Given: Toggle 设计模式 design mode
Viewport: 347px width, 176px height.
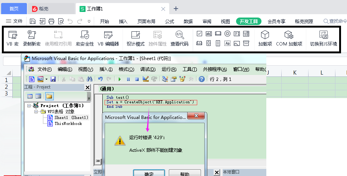Looking at the screenshot, I should point(136,38).
